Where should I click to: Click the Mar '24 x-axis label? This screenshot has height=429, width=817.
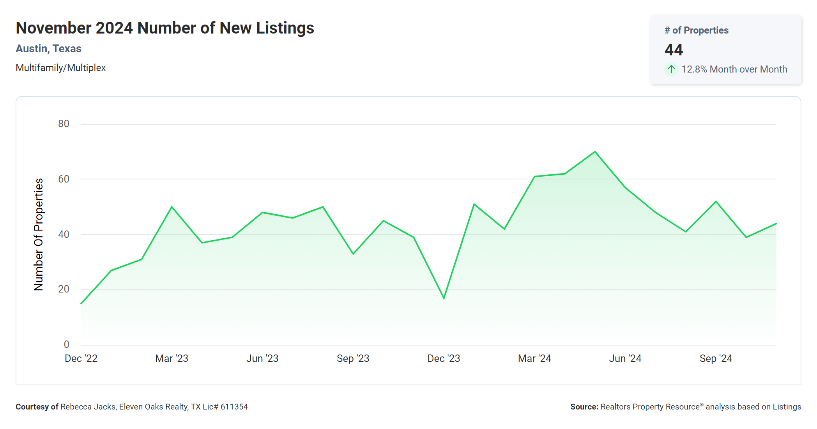[534, 358]
